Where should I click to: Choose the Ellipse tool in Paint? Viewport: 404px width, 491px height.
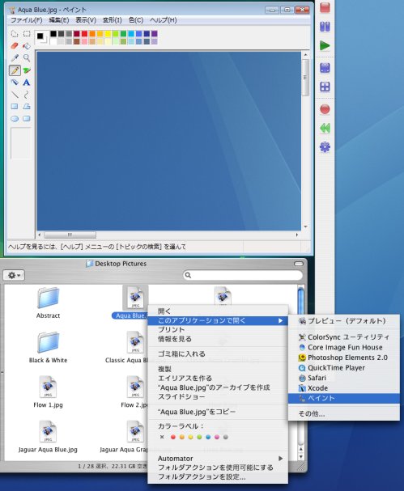[15, 119]
